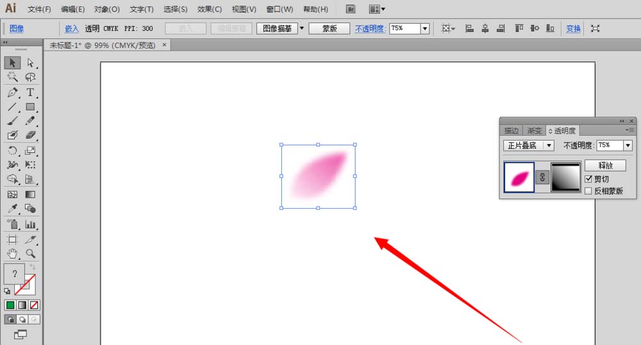The image size is (641, 345).
Task: Open the 变换 (Transform) link
Action: (573, 29)
